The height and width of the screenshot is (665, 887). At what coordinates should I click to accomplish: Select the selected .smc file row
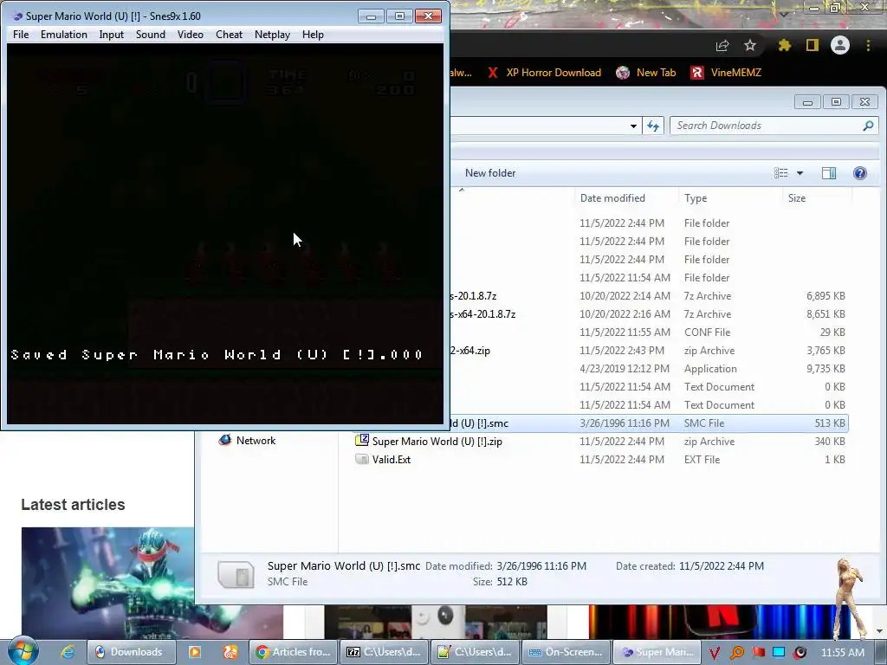pyautogui.click(x=650, y=423)
